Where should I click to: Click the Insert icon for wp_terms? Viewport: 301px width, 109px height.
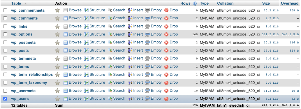coord(130,66)
